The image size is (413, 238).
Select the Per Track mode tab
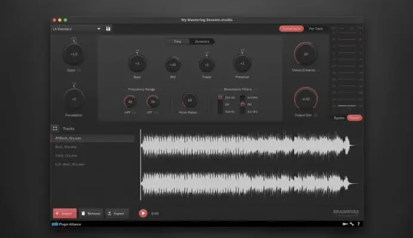point(316,29)
